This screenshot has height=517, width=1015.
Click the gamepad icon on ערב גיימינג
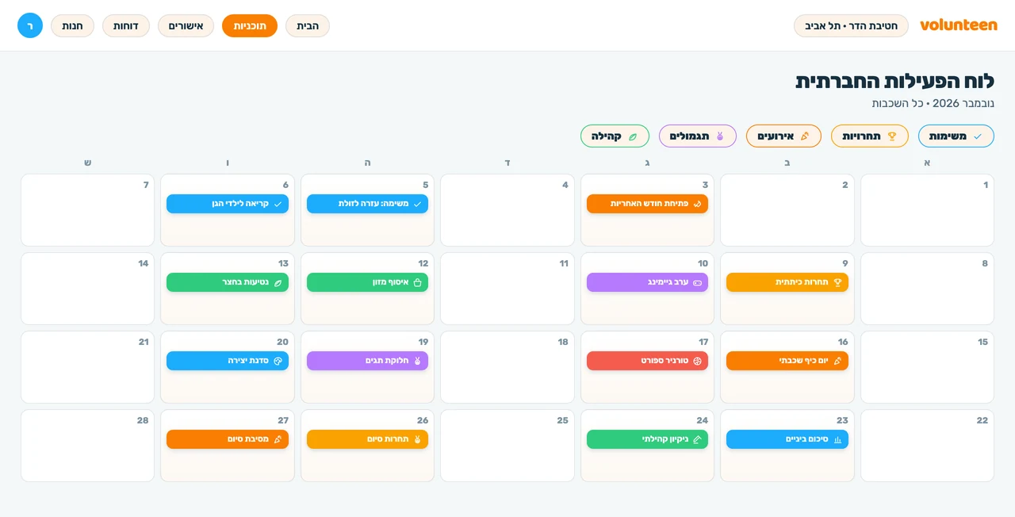click(698, 282)
